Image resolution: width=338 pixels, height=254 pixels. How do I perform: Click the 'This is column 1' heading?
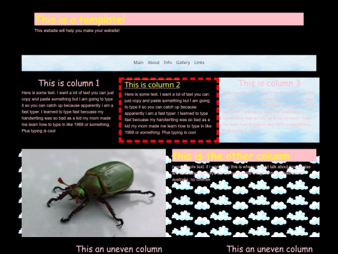69,83
